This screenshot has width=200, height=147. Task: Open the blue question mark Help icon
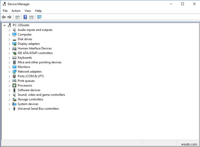25,17
